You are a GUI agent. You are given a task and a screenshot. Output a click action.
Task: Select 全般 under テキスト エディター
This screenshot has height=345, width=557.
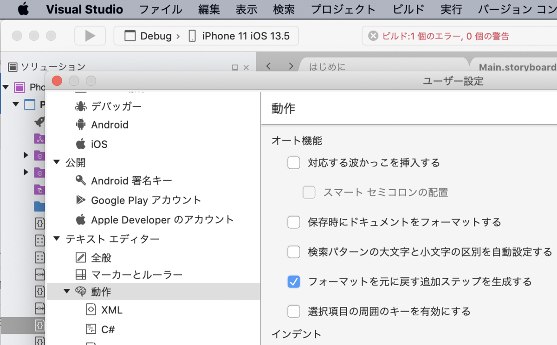coord(101,258)
